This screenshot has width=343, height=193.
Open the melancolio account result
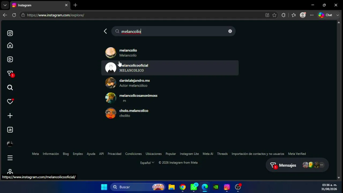coord(170,53)
